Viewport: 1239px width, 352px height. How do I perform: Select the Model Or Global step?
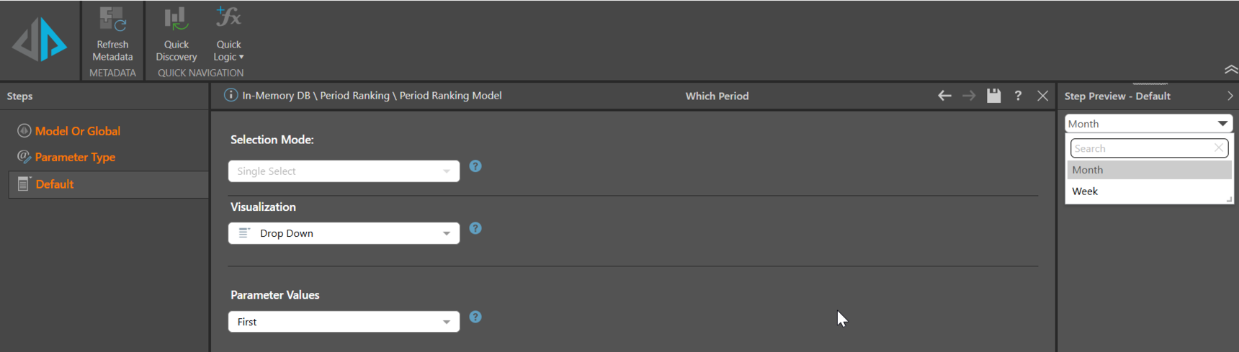tap(77, 131)
